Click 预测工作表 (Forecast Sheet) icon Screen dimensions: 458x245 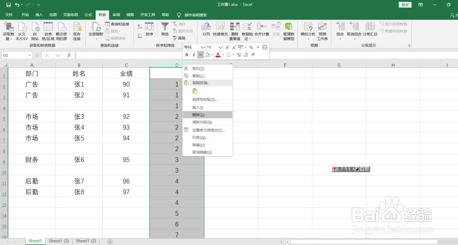point(322,26)
